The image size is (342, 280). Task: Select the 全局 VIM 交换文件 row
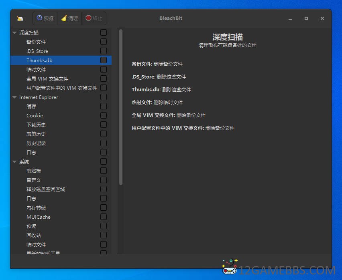(x=61, y=79)
